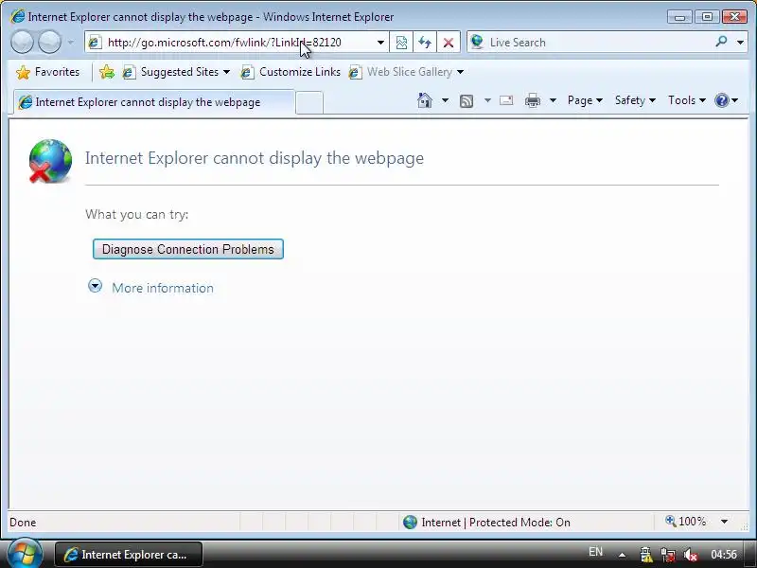Click the Home icon in command bar

(x=425, y=100)
